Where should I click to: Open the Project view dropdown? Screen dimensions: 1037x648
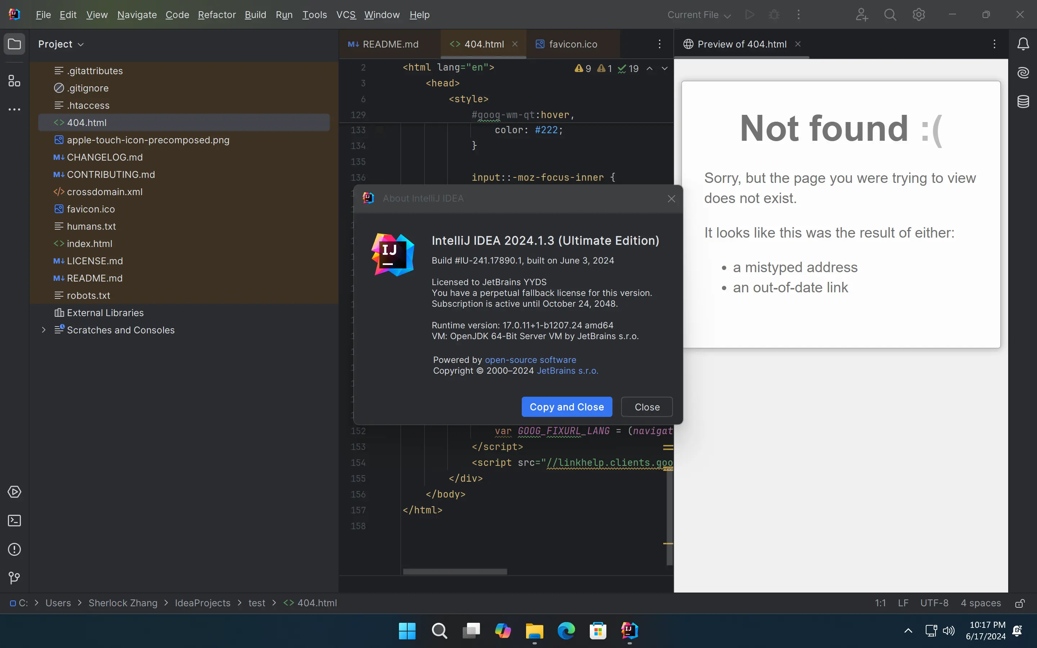(61, 44)
